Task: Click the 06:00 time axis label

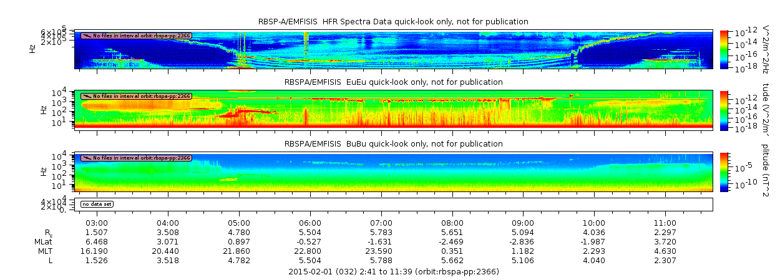Action: (310, 223)
